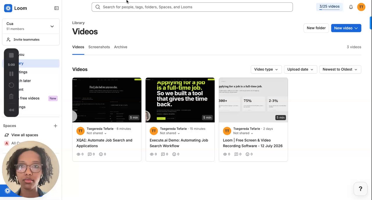Open Loom Free Screen & Video Recording Software title
372x200 pixels.
click(253, 143)
